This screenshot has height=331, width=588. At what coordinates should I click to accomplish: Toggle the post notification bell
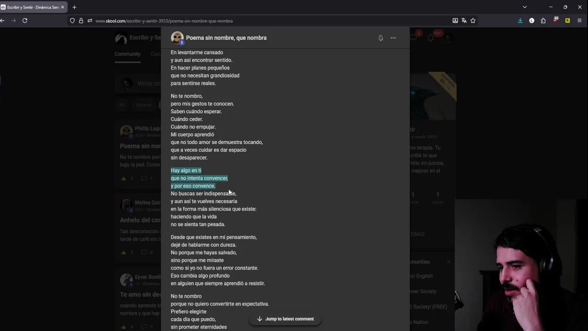click(x=380, y=38)
